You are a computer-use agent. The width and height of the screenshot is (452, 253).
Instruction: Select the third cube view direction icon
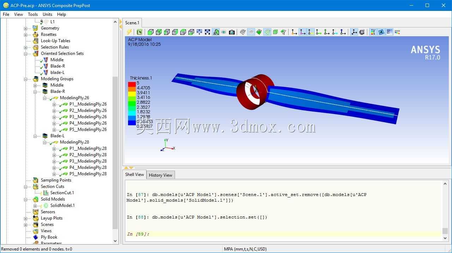(167, 32)
